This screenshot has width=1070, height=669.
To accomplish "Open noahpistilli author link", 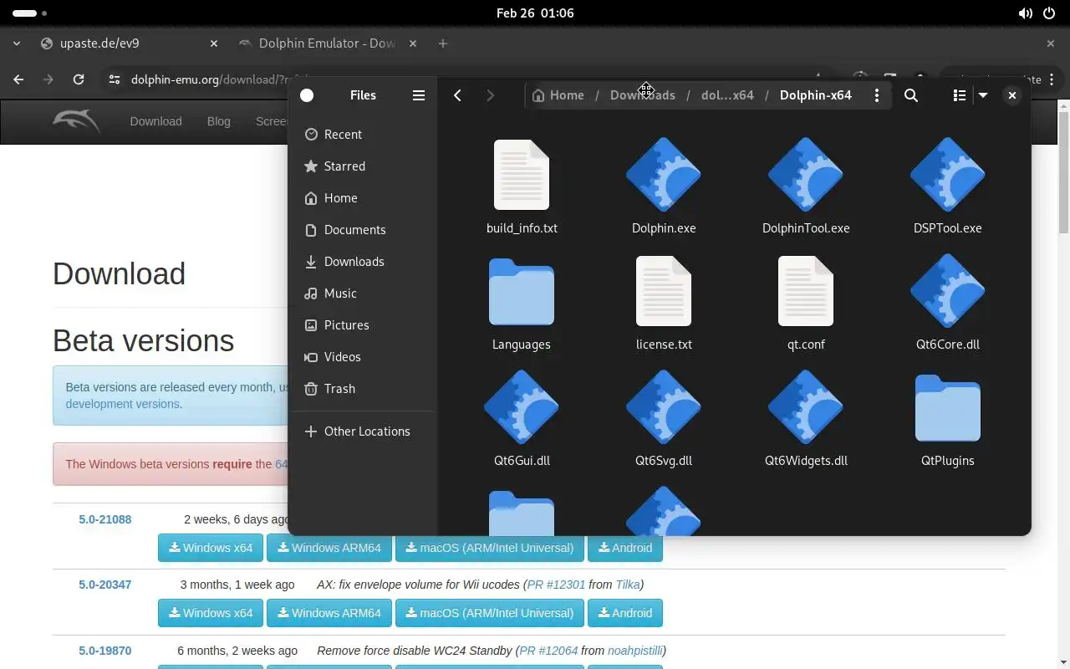I will 634,650.
